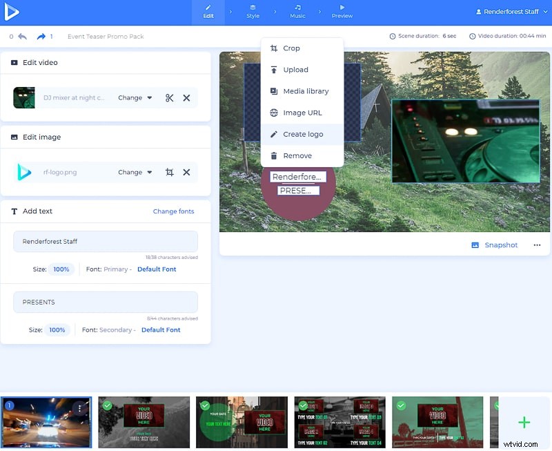Viewport: 552px width, 451px height.
Task: Take a Snapshot of the scene
Action: pos(494,245)
